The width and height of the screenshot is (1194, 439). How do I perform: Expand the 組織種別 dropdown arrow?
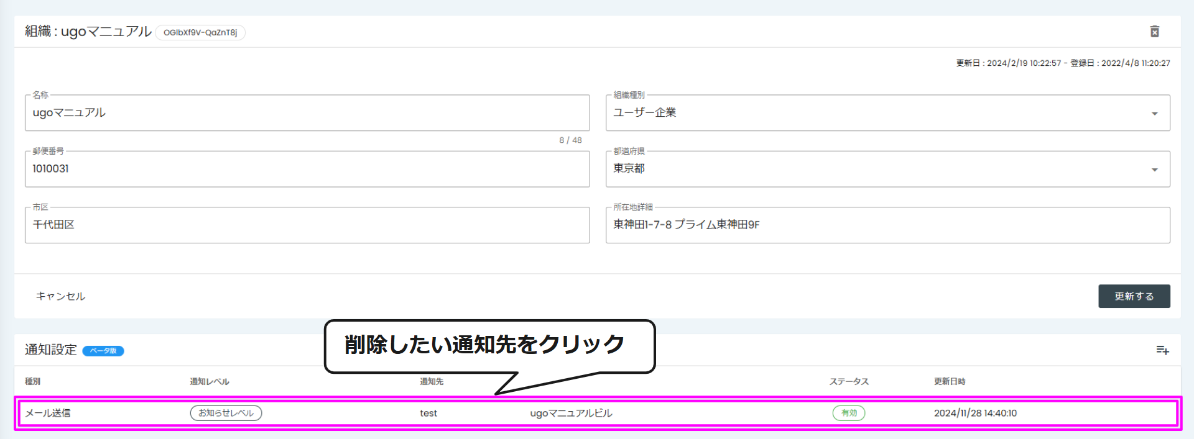1154,114
